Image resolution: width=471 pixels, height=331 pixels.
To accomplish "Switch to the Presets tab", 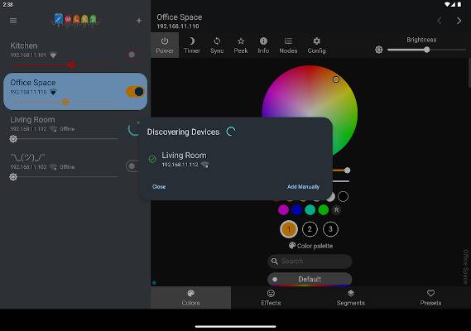I will [x=430, y=298].
